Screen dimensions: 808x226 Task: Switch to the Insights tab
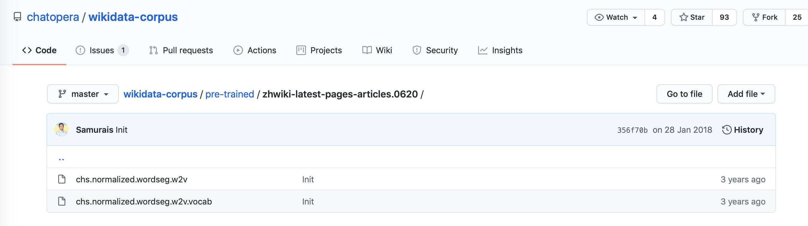500,50
